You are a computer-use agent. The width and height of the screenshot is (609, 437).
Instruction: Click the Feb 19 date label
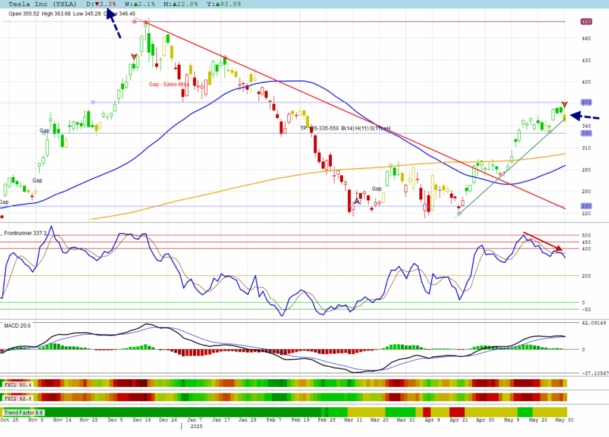[x=300, y=420]
